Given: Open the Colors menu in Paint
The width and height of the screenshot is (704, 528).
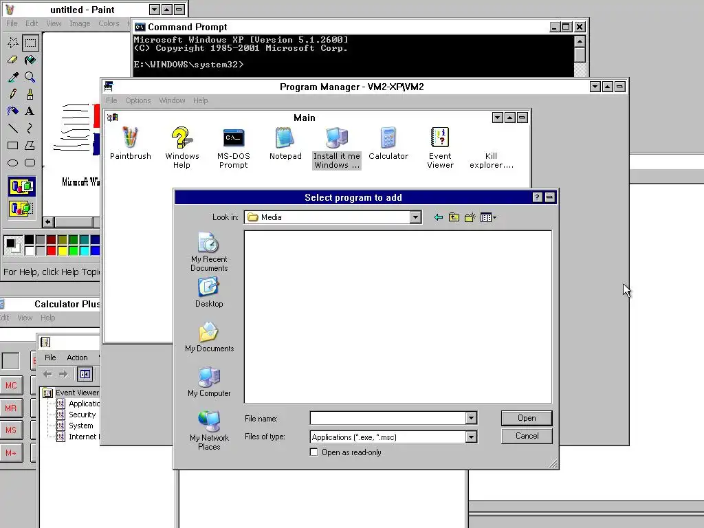Looking at the screenshot, I should [109, 23].
